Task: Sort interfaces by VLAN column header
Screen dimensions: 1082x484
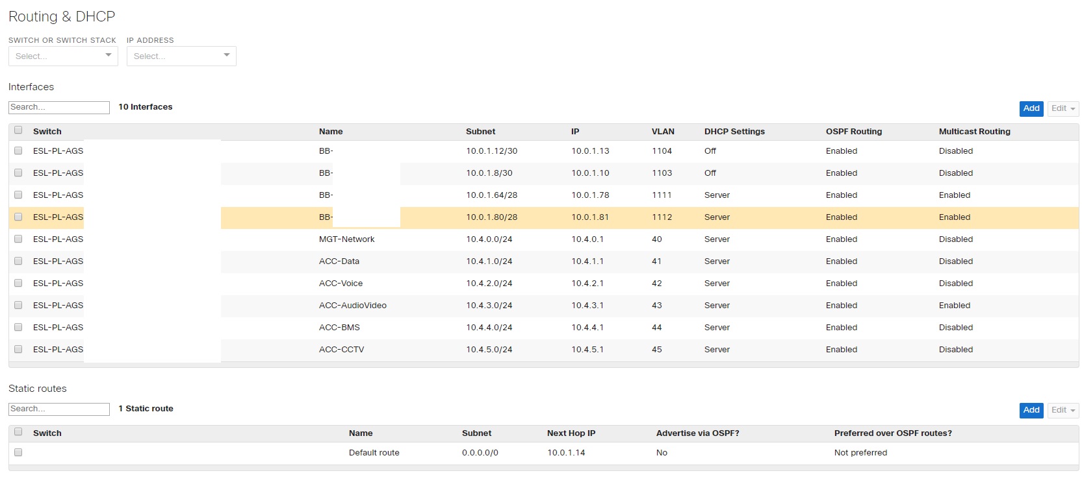Action: tap(662, 132)
